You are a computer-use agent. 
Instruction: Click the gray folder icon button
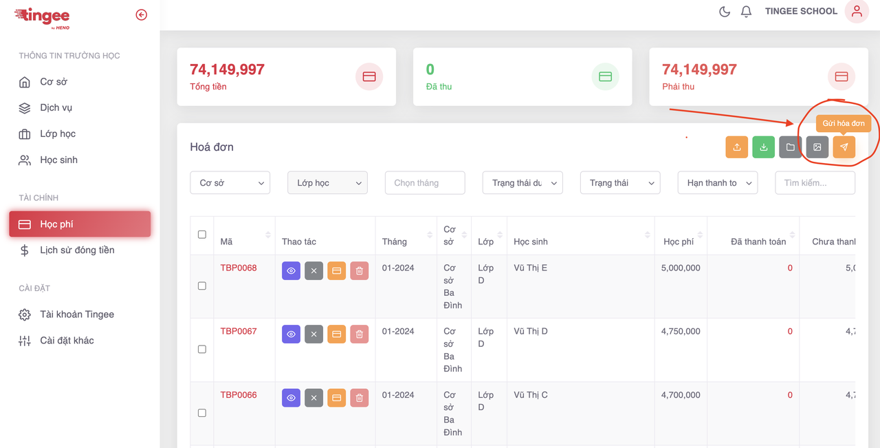(x=790, y=147)
